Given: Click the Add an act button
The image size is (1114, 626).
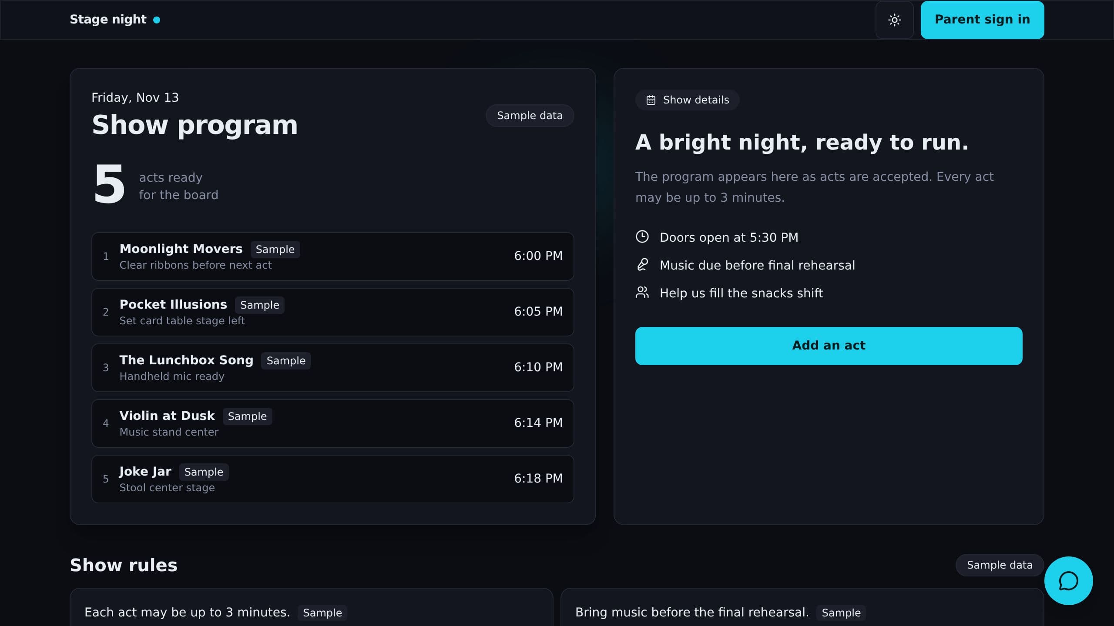Looking at the screenshot, I should click(x=829, y=346).
